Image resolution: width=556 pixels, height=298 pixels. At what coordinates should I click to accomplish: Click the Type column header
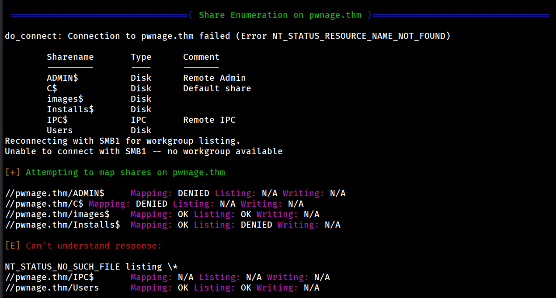141,57
